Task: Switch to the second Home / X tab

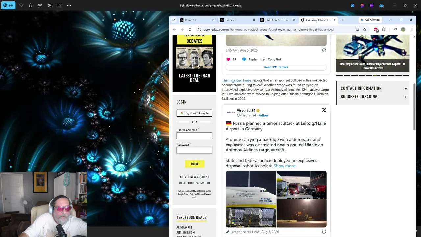Action: tap(237, 20)
